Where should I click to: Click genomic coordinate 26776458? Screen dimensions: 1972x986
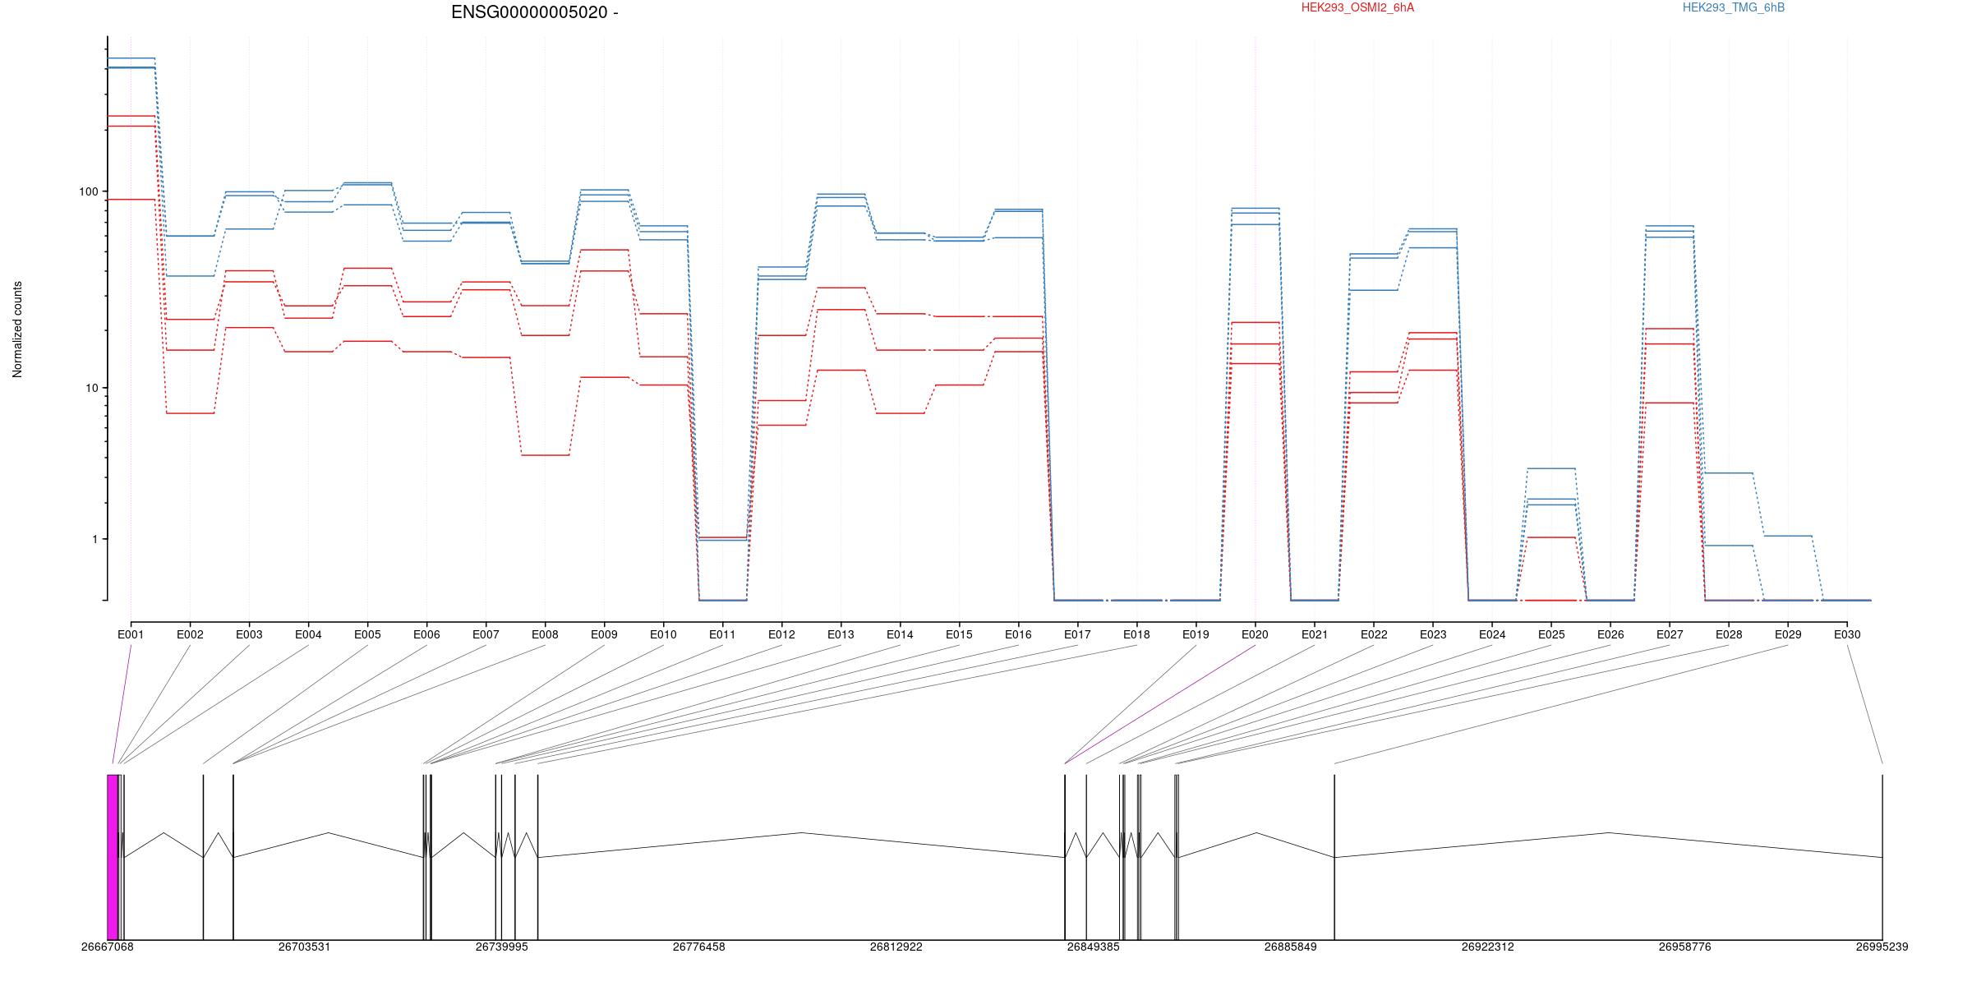pyautogui.click(x=699, y=947)
